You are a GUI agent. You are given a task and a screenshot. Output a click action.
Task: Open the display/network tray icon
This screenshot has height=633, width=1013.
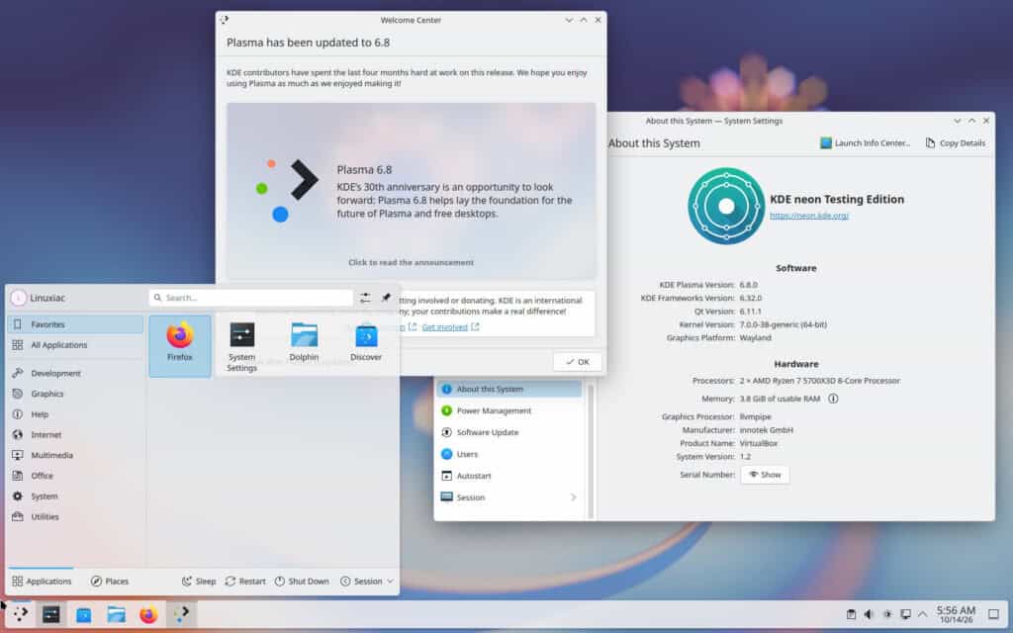906,614
